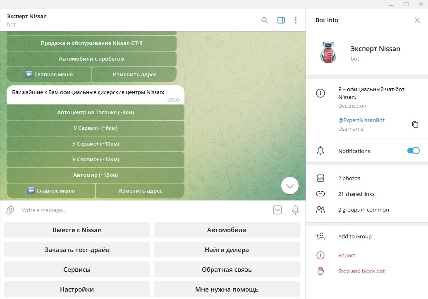The width and height of the screenshot is (428, 299).
Task: Toggle the bot keyboard icon in message bar
Action: 277,210
